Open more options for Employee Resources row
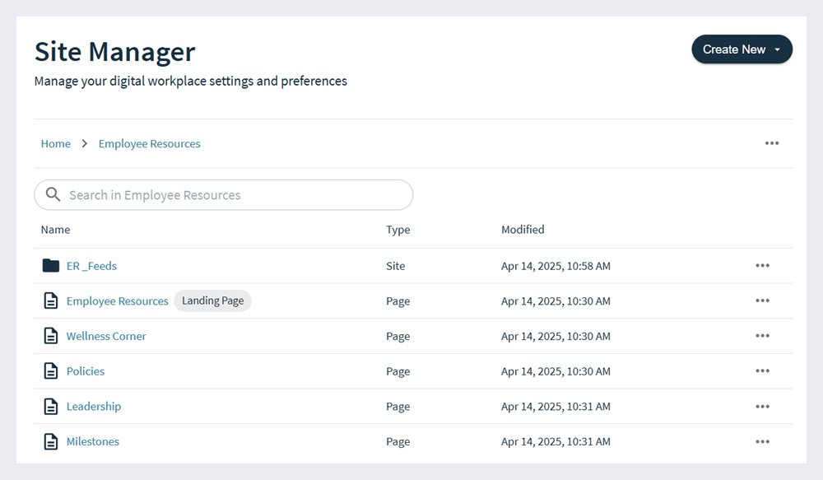The width and height of the screenshot is (823, 480). (x=763, y=301)
